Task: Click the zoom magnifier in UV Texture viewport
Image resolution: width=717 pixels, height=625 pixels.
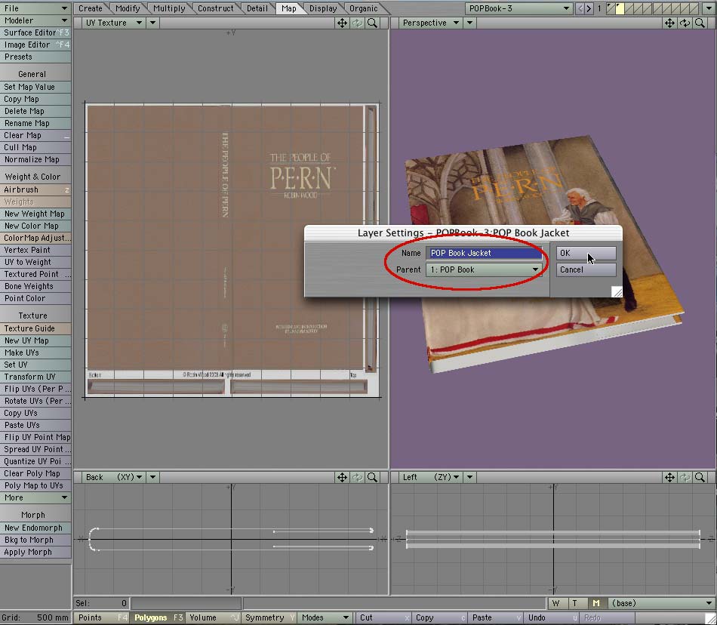Action: [373, 23]
